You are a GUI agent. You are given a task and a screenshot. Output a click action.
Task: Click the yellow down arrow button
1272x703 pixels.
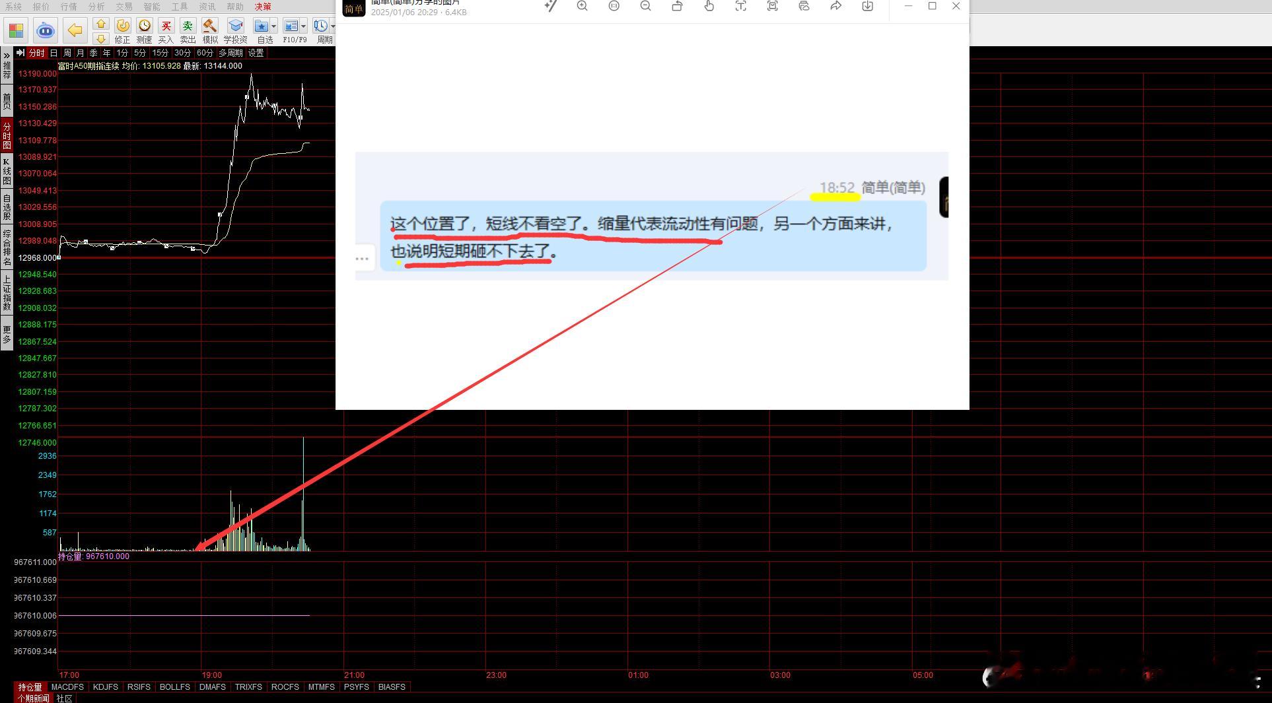pos(101,39)
